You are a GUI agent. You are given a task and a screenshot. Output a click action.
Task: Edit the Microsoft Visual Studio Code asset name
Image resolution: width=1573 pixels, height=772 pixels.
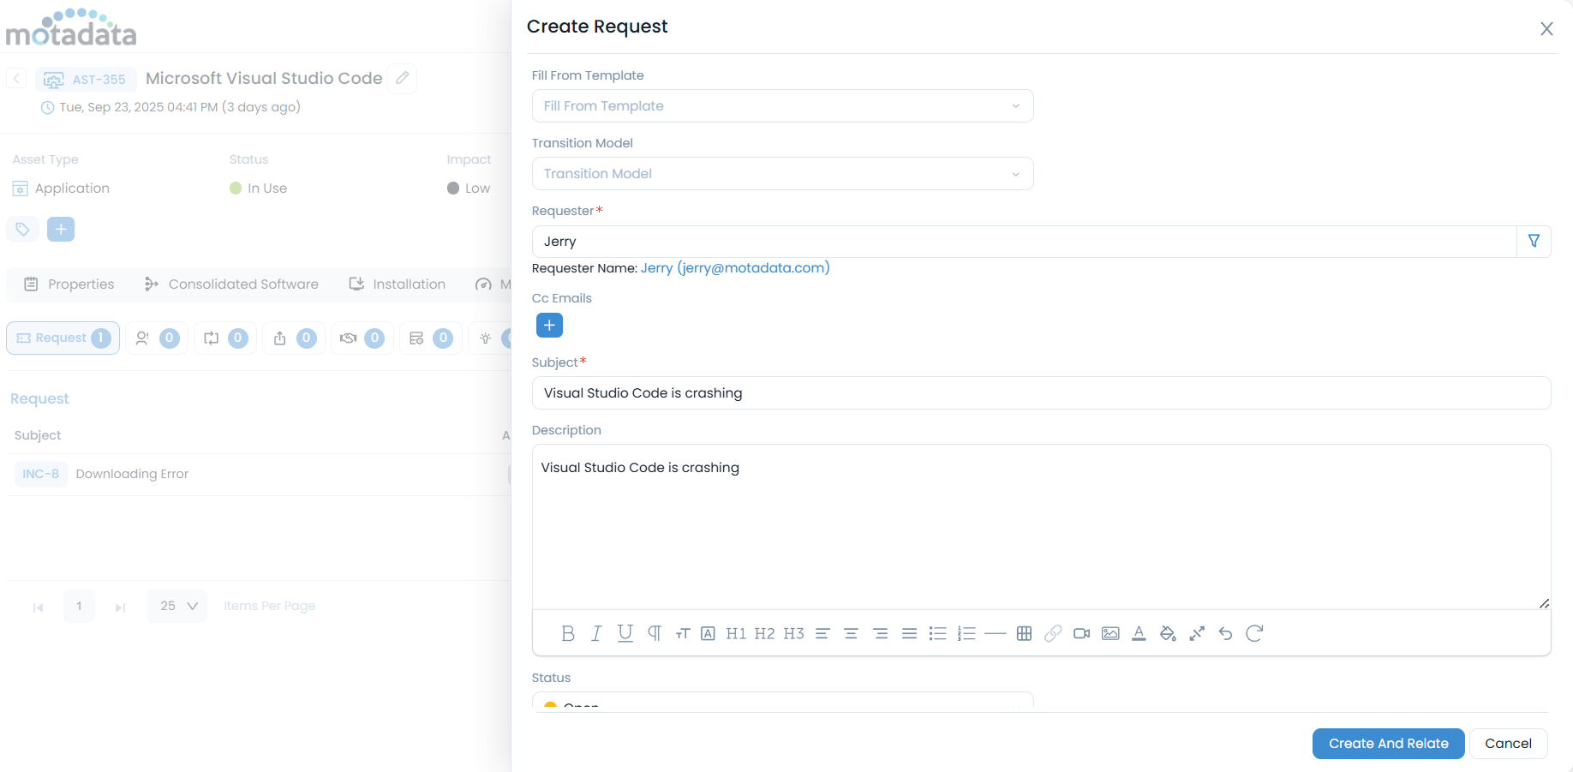[x=402, y=78]
